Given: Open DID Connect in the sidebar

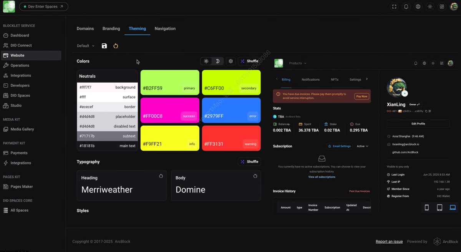Looking at the screenshot, I should [31, 45].
